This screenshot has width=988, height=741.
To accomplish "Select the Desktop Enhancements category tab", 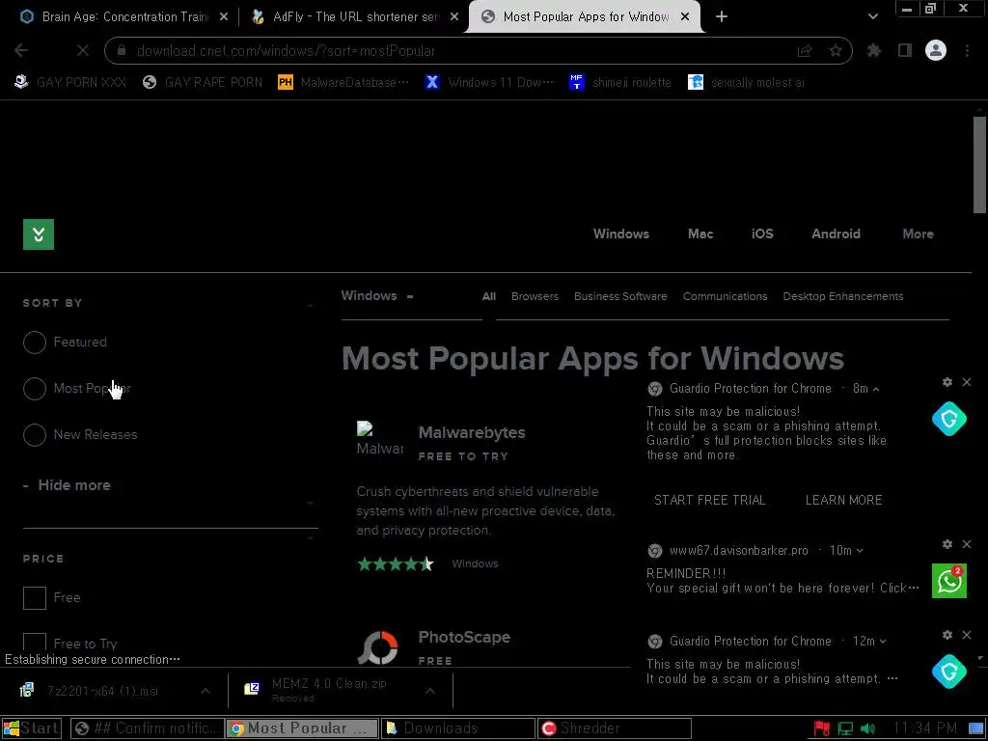I will 842,296.
